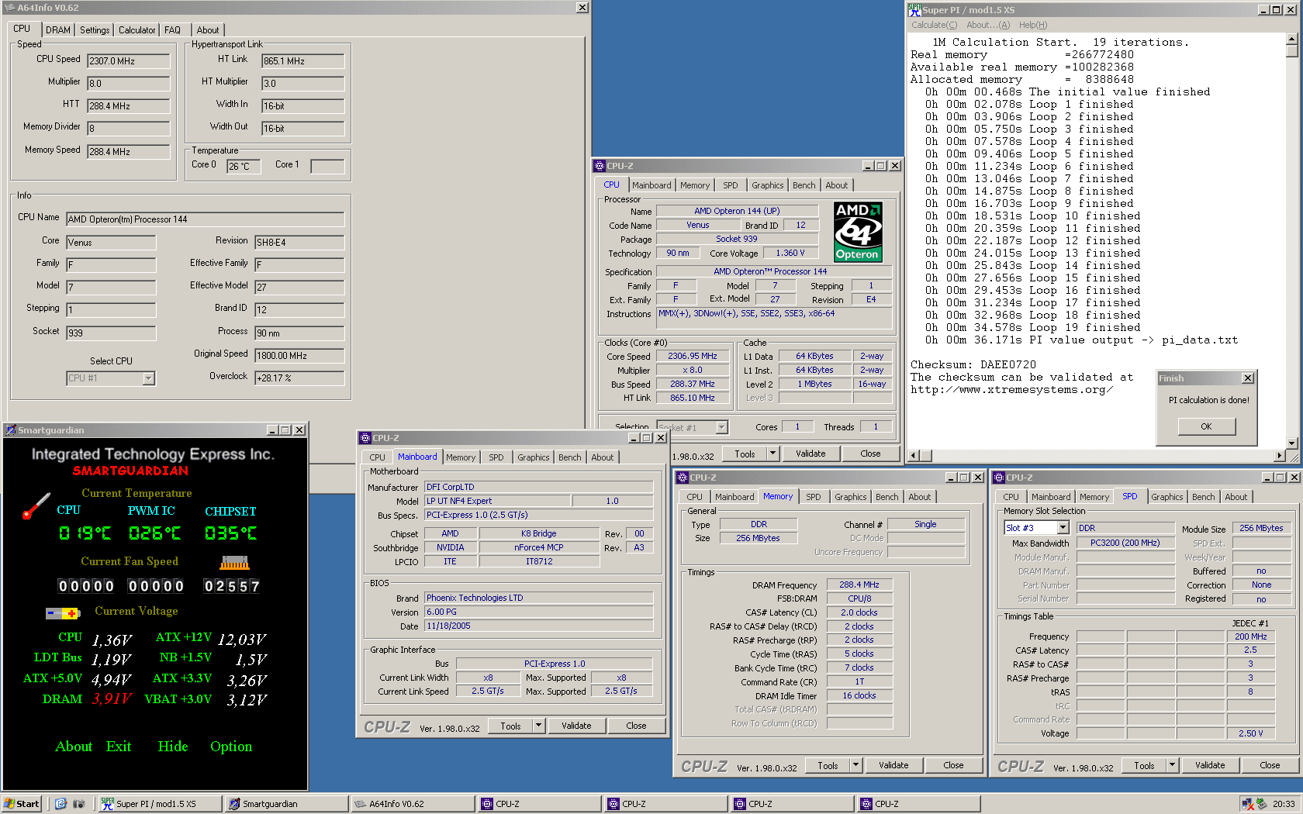Click the CPU-Z Mainboard window title icon
Image resolution: width=1303 pixels, height=814 pixels.
[x=365, y=438]
